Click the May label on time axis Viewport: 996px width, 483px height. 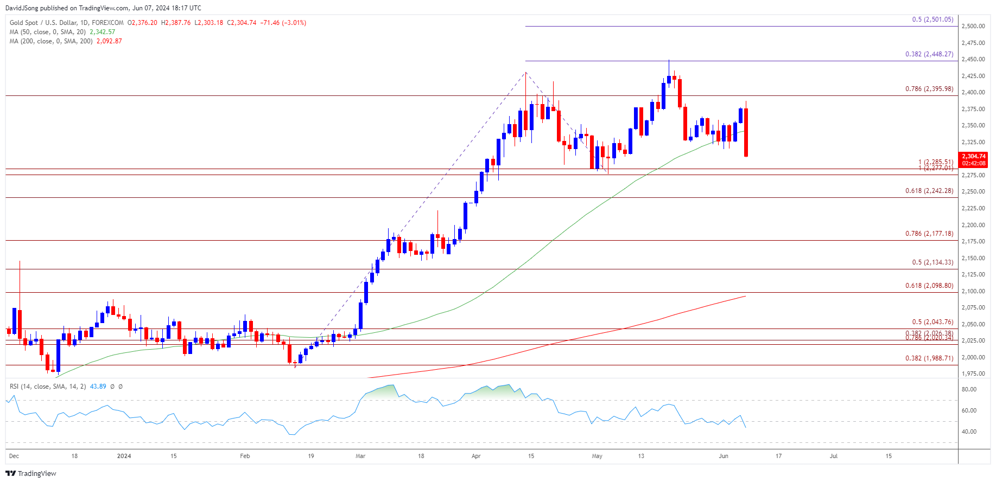597,456
